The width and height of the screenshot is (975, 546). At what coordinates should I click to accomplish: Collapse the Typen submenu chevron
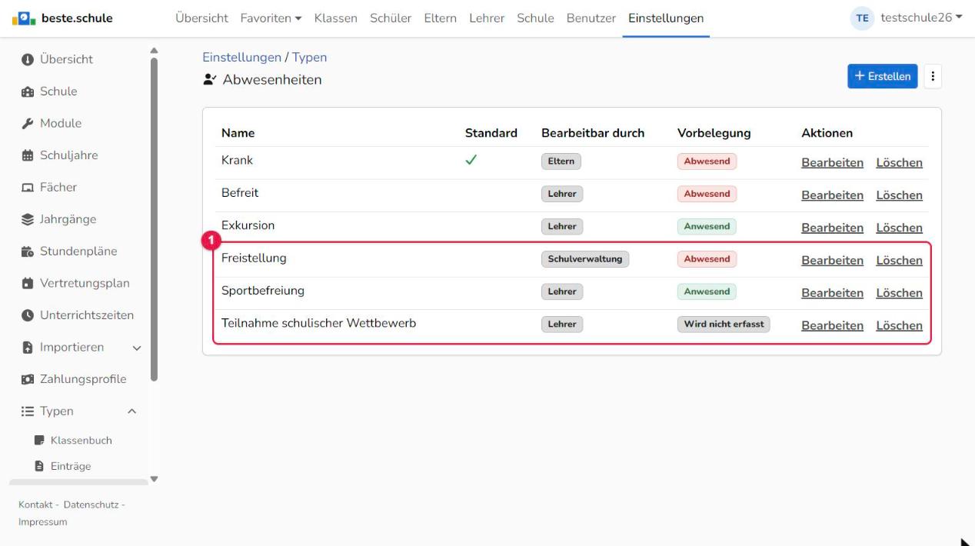coord(131,411)
